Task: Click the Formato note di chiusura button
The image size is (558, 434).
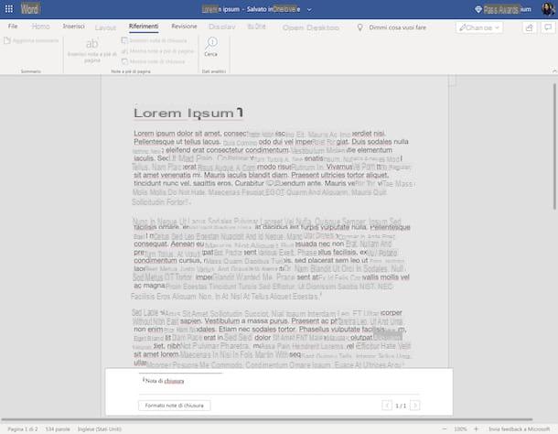Action: point(175,406)
